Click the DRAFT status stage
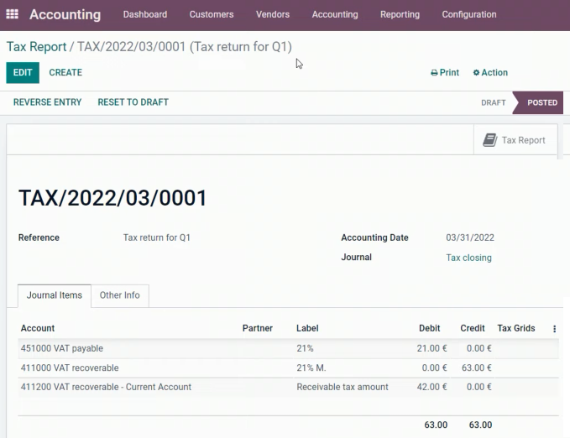 click(x=494, y=102)
